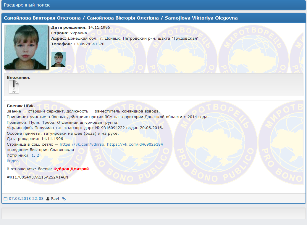This screenshot has width=307, height=225.
Task: Click the #R1178054X37A115A252A146N record code
Action: click(38, 177)
